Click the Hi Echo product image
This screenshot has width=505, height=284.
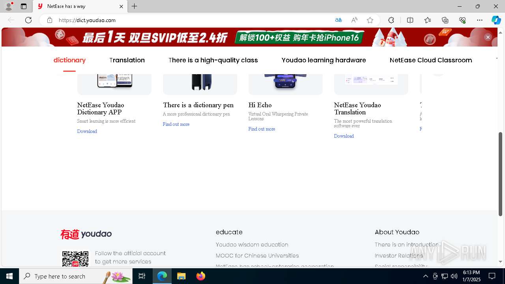tap(286, 84)
